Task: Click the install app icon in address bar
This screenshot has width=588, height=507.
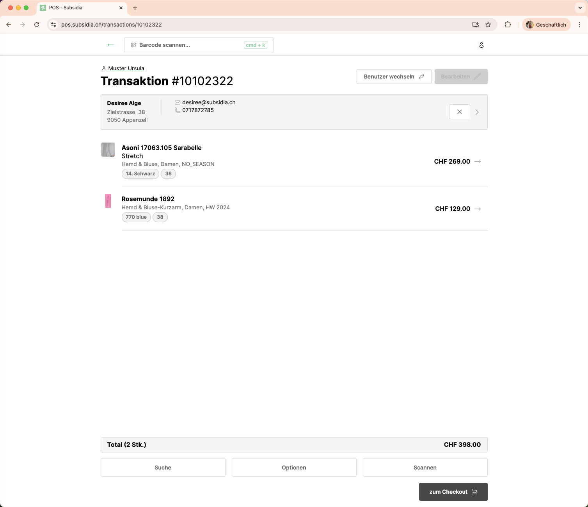Action: coord(475,25)
